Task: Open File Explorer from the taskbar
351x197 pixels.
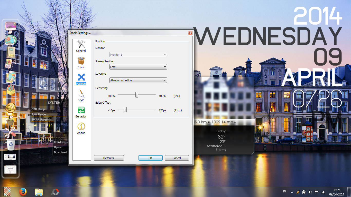Action: [x=39, y=192]
